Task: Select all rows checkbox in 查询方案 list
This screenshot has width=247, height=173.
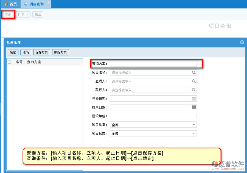Action: click(10, 62)
